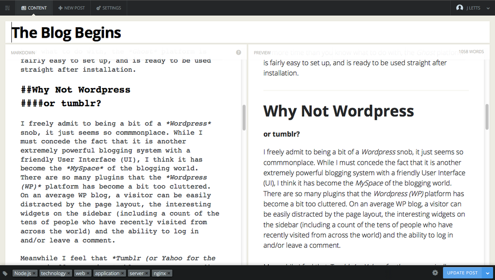
Task: Open the Markdown help icon
Action: coord(239,52)
